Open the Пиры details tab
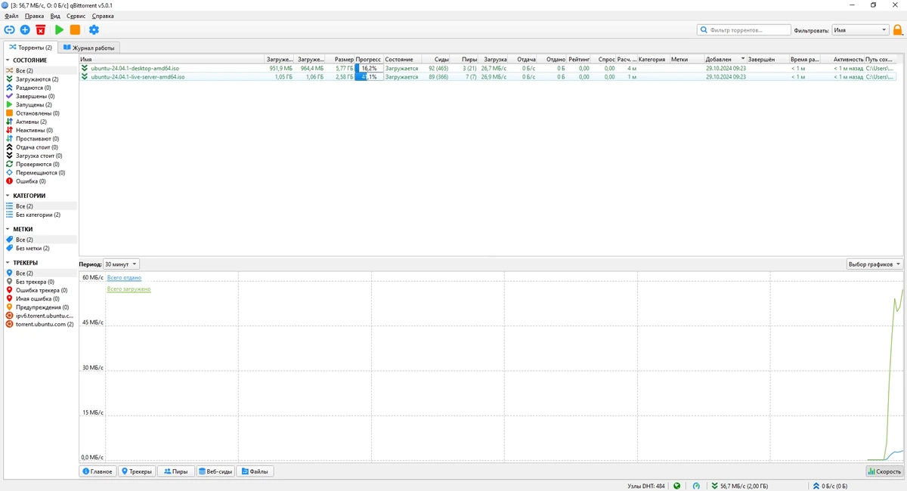 176,471
